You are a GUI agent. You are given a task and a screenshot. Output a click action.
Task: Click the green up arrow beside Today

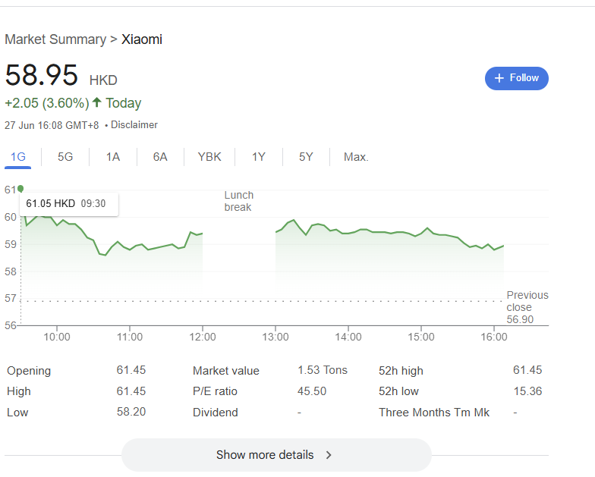coord(96,103)
